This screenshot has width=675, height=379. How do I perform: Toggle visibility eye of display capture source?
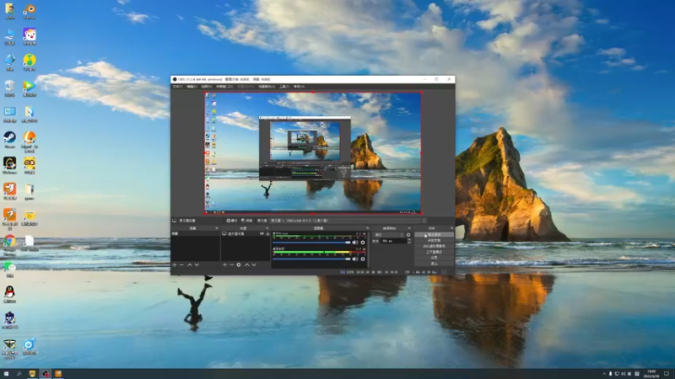tap(262, 234)
